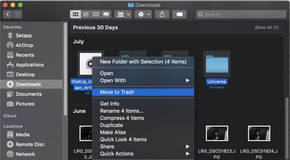This screenshot has height=160, width=290.
Task: Switch to icon view
Action: [76, 14]
